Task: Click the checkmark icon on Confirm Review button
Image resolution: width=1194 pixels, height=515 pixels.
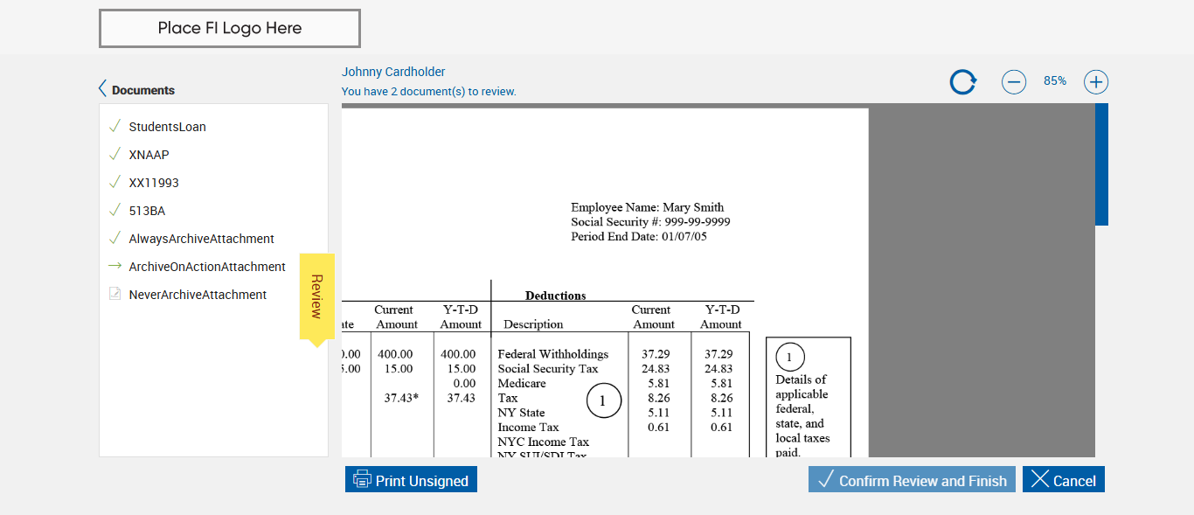Action: tap(826, 479)
